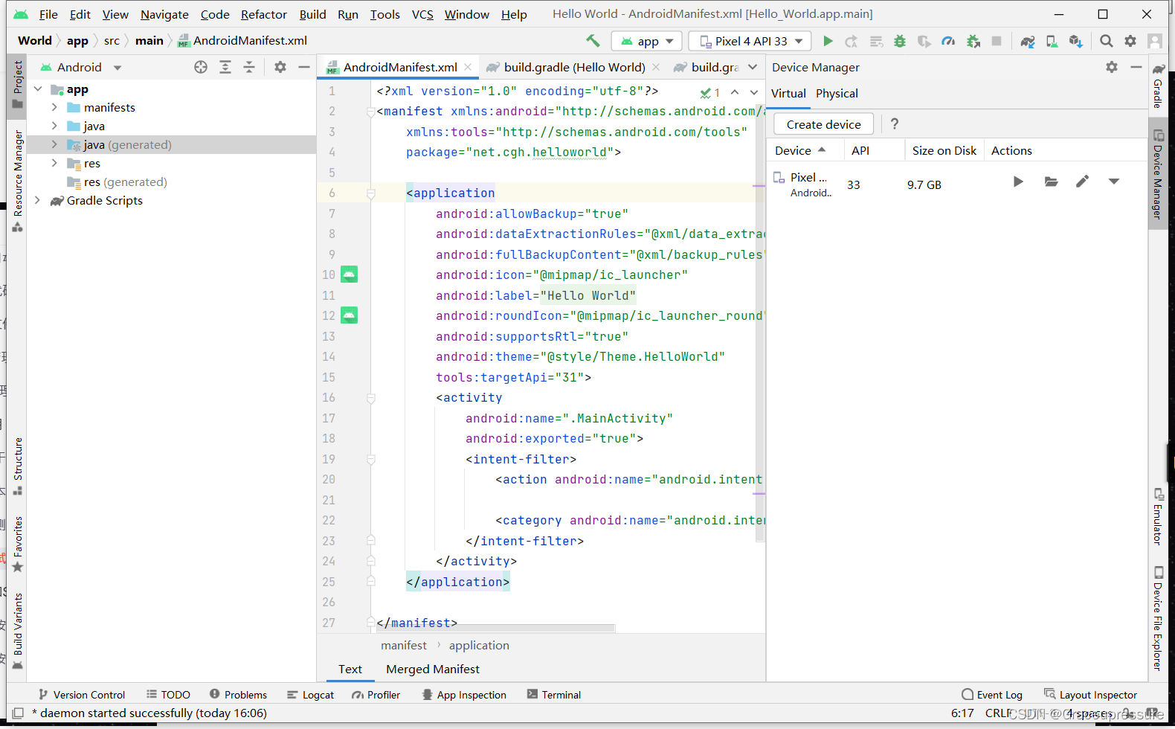Click the Search Everywhere magnifier icon
1175x729 pixels.
[x=1107, y=41]
